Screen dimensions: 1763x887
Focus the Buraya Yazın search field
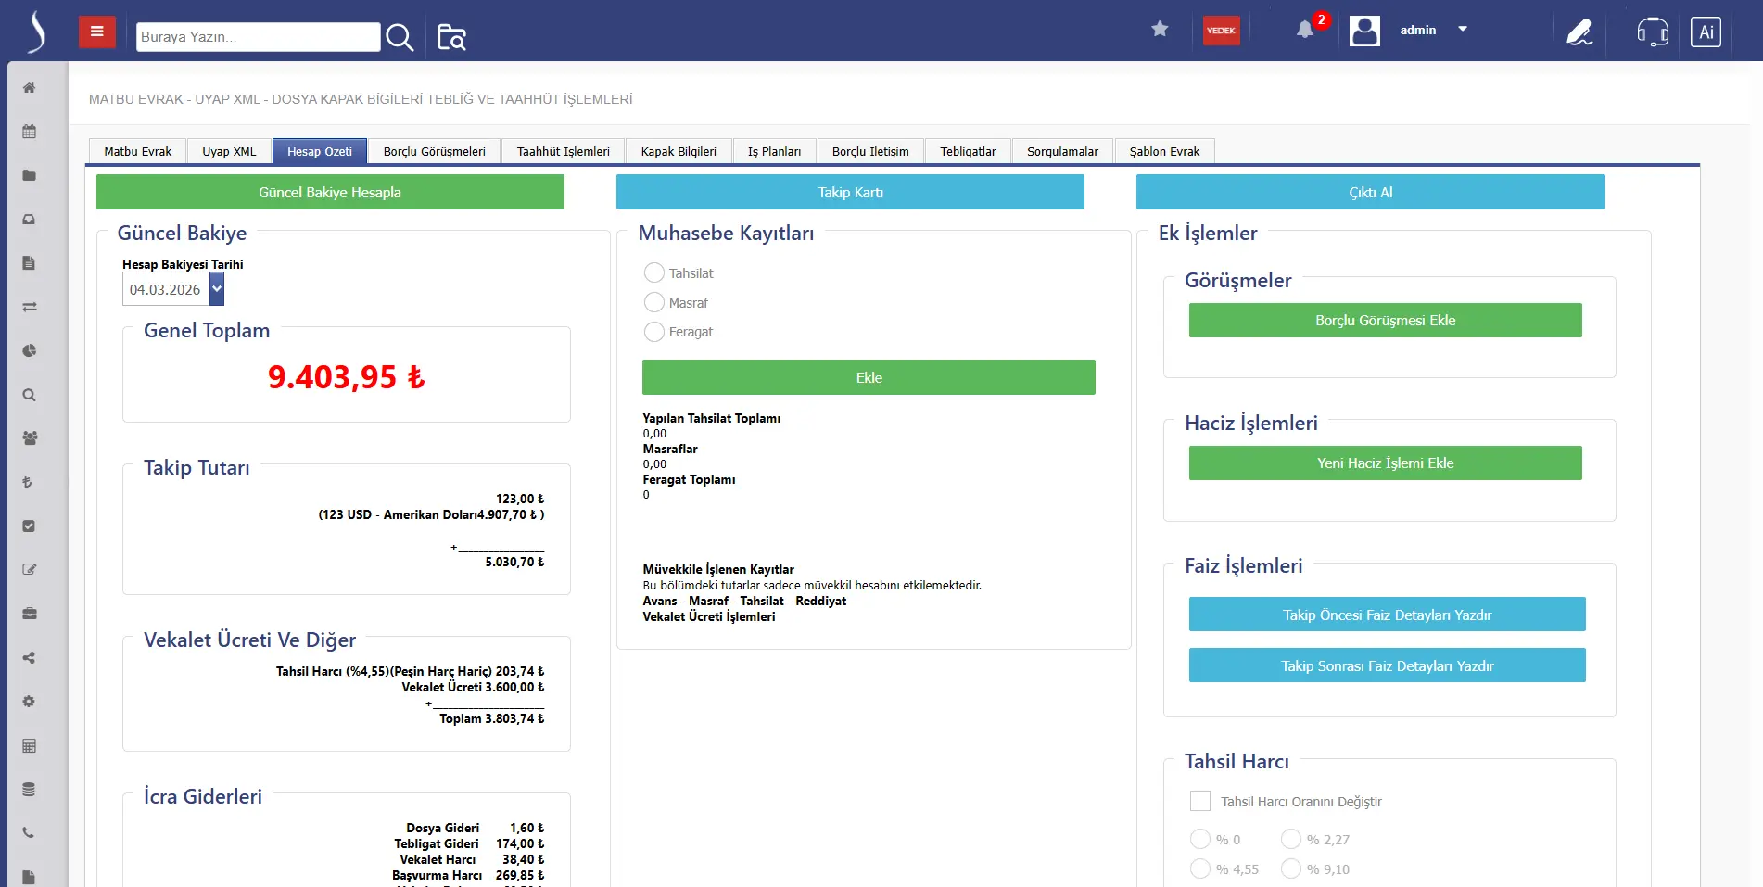[x=258, y=37]
